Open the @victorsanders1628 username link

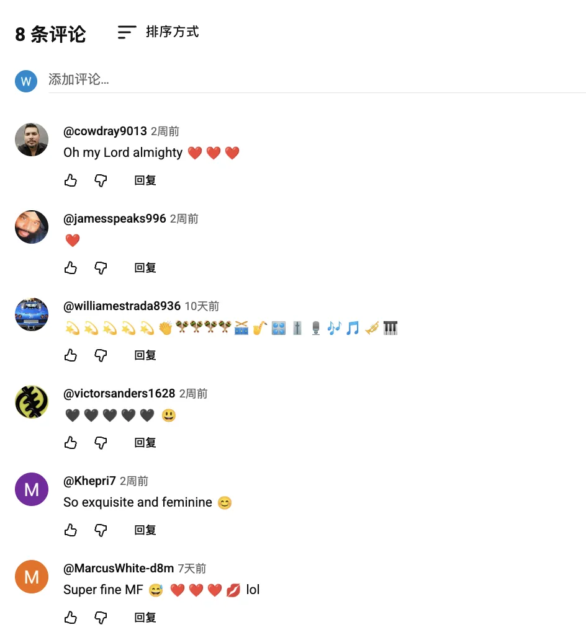click(119, 393)
